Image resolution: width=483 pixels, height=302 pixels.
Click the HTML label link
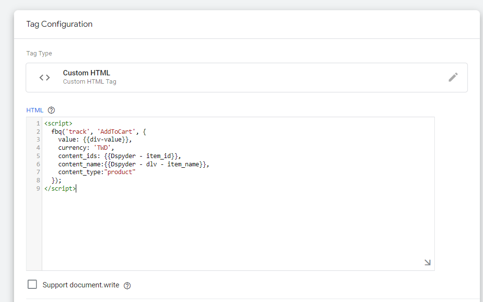(x=35, y=110)
